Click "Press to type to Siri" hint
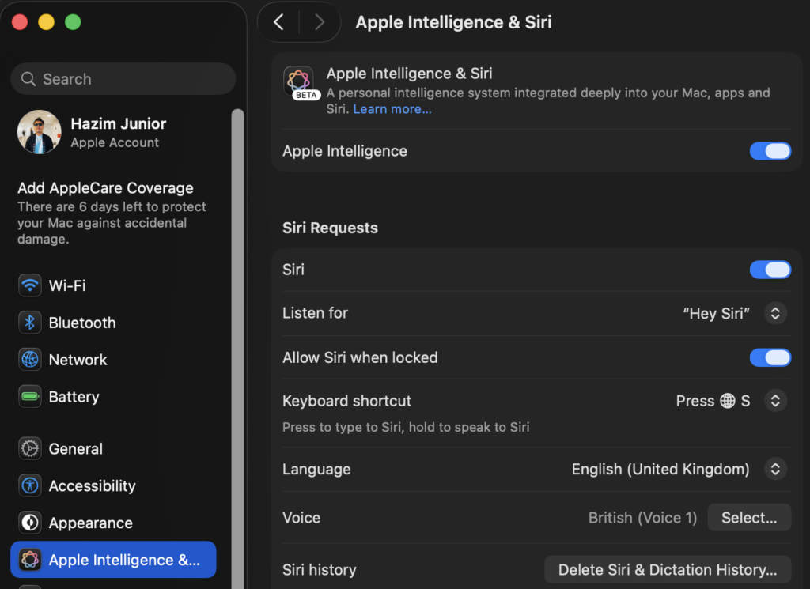 pyautogui.click(x=406, y=427)
